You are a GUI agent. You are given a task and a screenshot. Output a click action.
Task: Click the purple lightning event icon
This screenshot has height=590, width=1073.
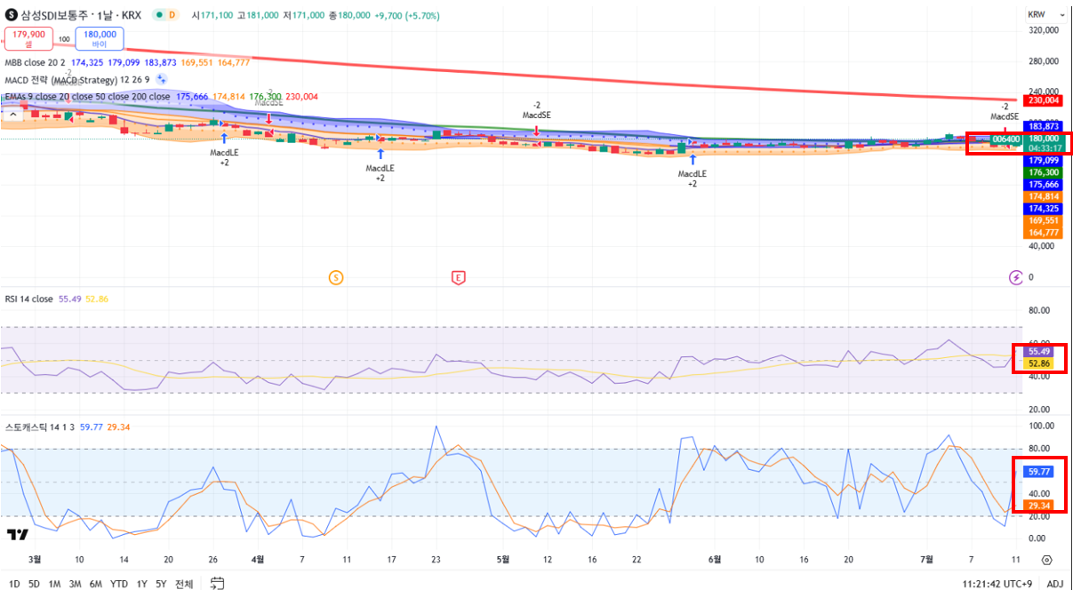pos(1016,278)
